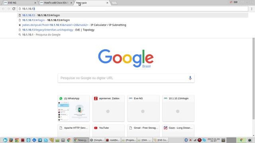Screen dimensions: 255x143
Task: Open the Bluetooth tray icon
Action: [186, 140]
